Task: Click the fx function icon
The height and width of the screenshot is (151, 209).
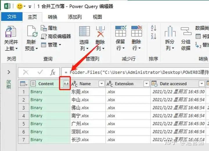Action: pyautogui.click(x=53, y=72)
